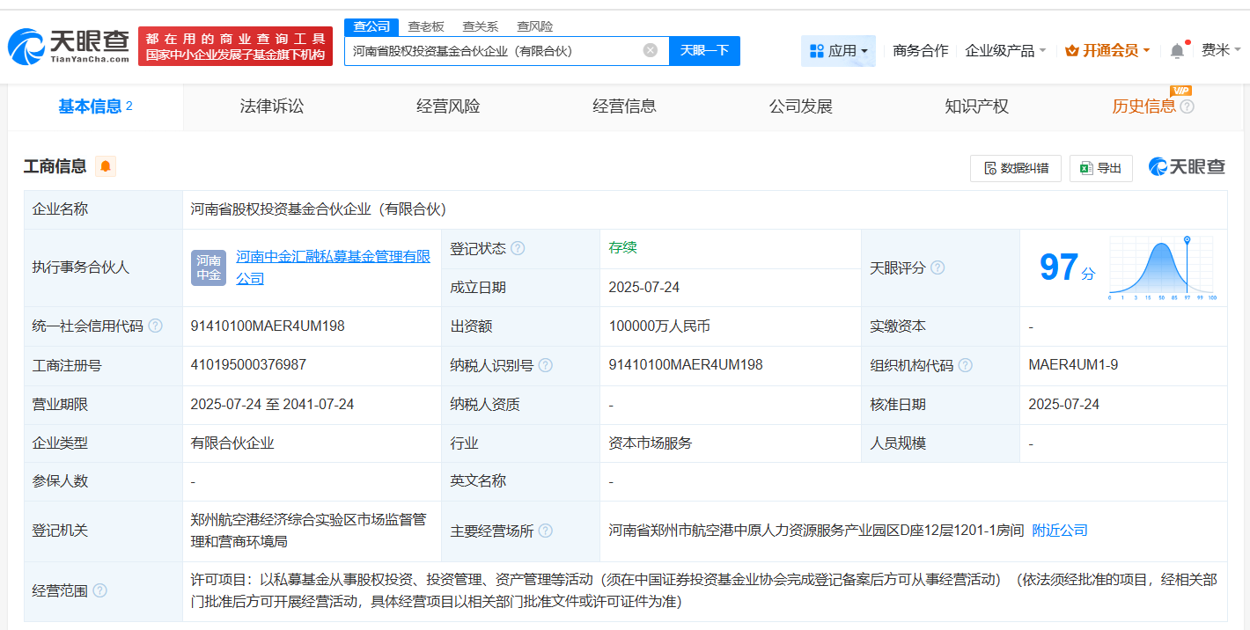Select the 查老板 search tab
This screenshot has height=630, width=1250.
coord(426,26)
